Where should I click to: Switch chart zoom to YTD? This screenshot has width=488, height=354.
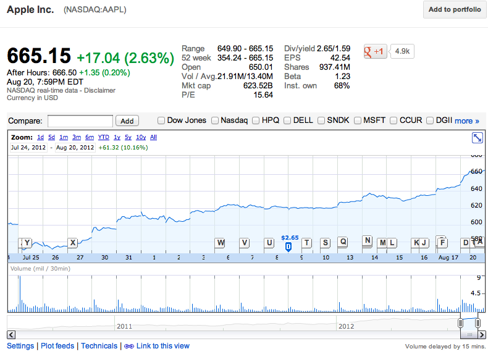[104, 137]
